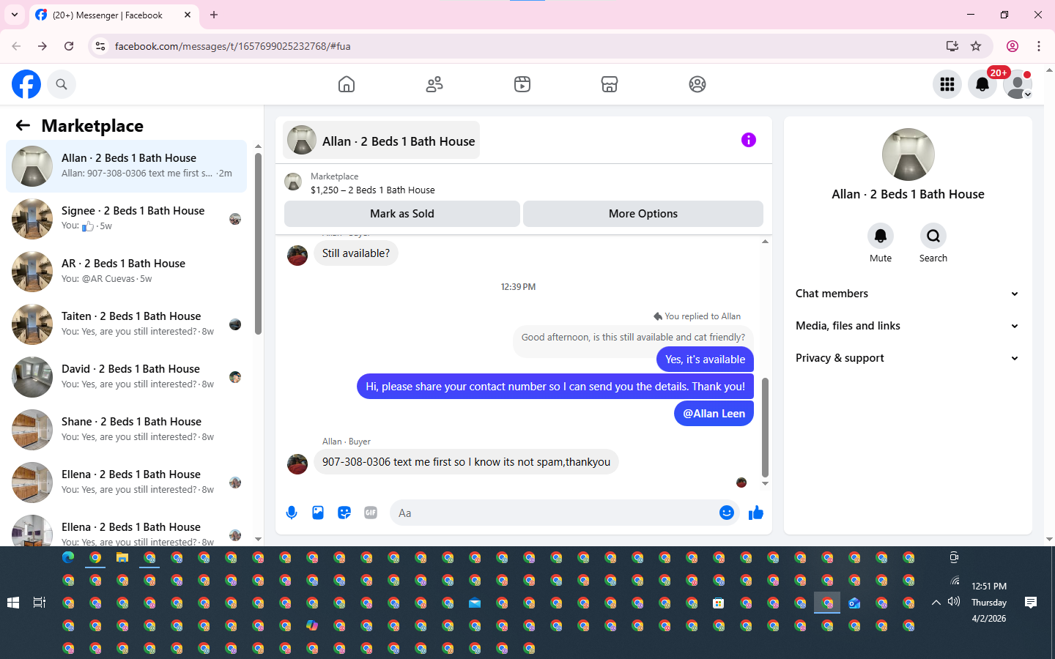Open Allan · 2 Beds 1 Bath House conversation
Screen dimensions: 1055x659
[x=126, y=166]
